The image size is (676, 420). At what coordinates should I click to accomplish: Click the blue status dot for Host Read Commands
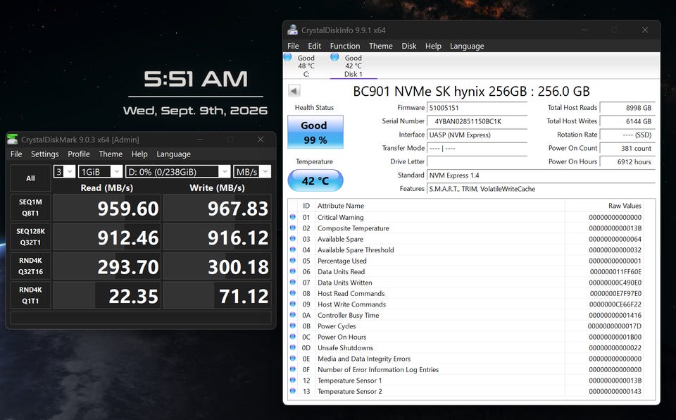pos(293,293)
